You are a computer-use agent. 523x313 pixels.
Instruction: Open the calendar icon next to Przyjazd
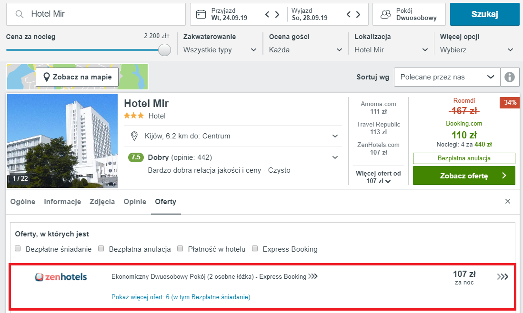201,14
